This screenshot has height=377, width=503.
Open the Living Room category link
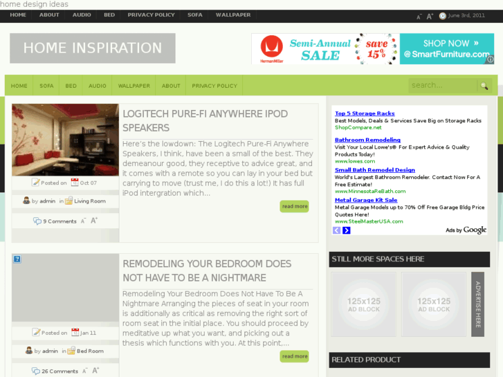coord(90,201)
